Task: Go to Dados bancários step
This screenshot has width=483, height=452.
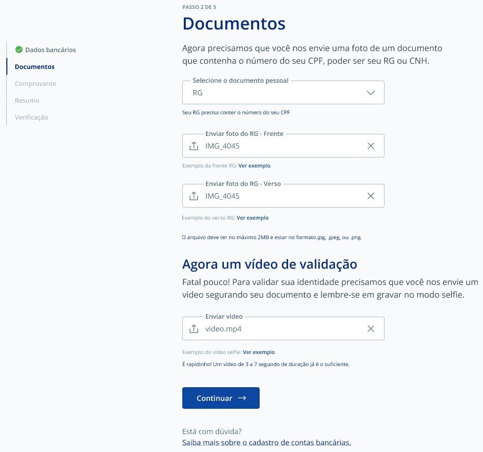Action: pos(51,50)
